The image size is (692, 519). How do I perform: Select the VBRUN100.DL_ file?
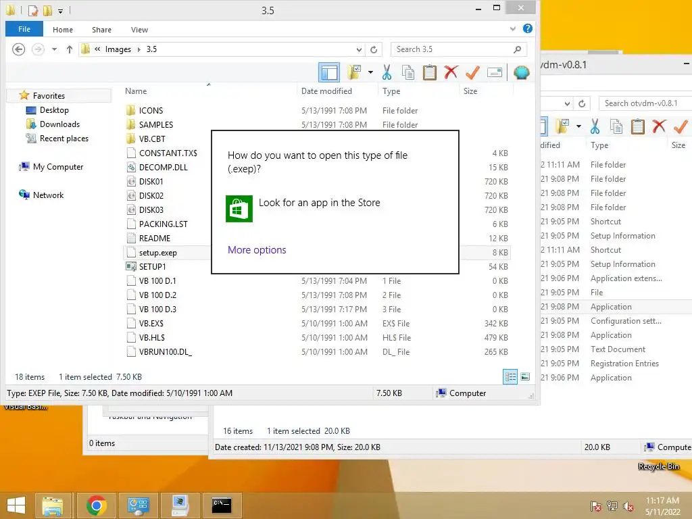coord(165,351)
